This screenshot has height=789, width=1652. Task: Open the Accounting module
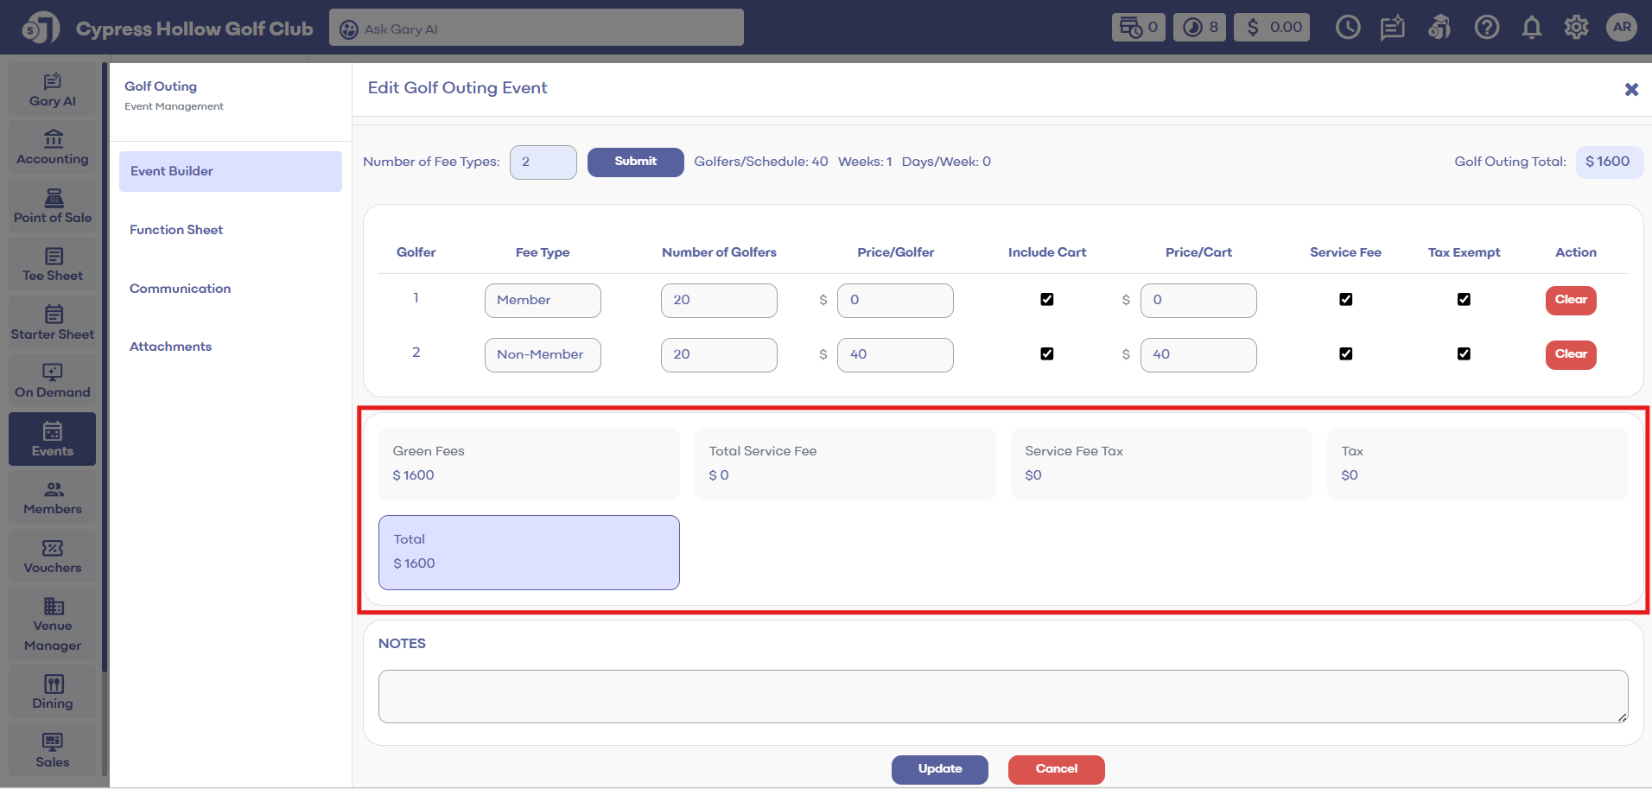pyautogui.click(x=53, y=148)
